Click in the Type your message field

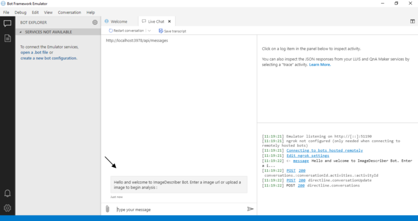[180, 210]
